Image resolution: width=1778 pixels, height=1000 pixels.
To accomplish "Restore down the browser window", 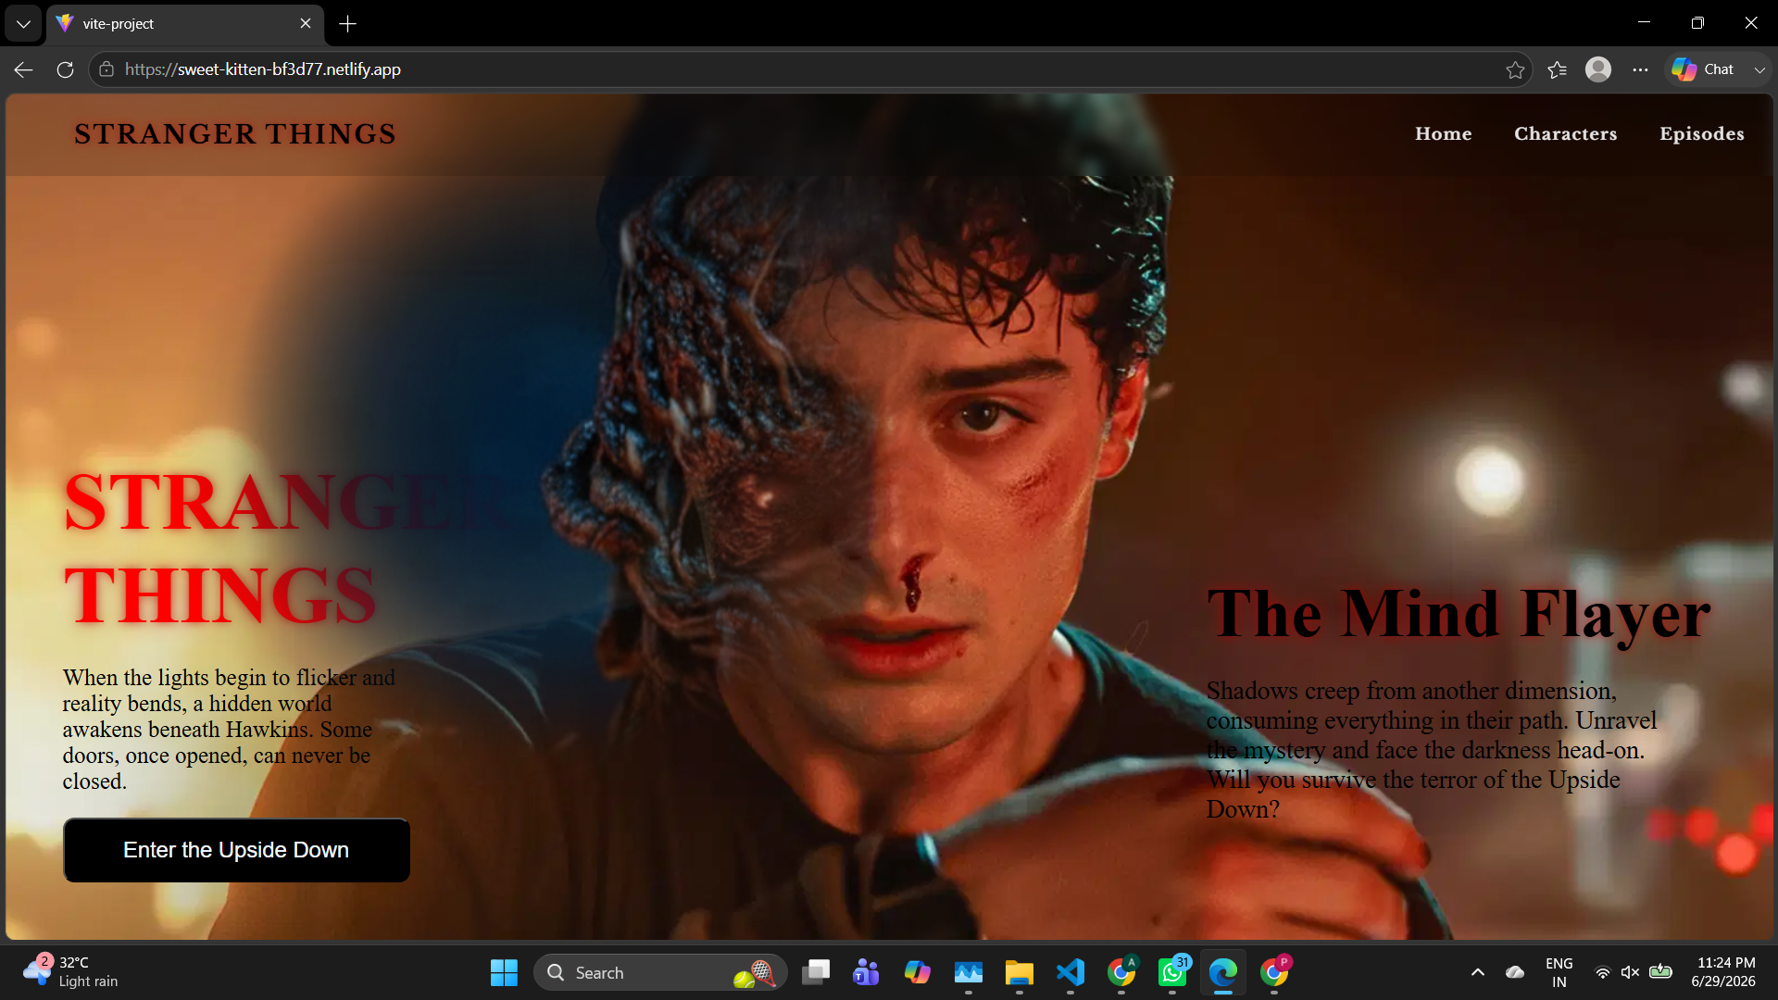I will point(1697,23).
